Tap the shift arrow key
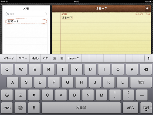Screen dimensions: 153x115 pyautogui.click(x=7, y=95)
